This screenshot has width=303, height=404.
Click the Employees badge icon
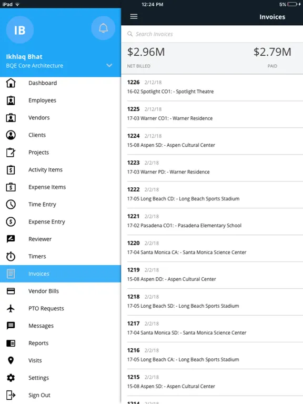(11, 100)
